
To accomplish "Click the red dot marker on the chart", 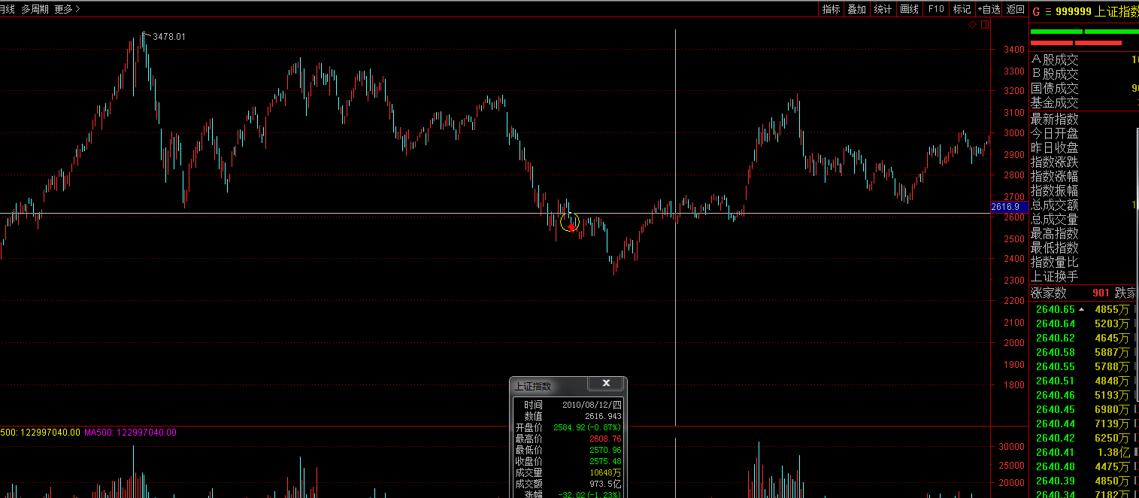I will [x=571, y=227].
